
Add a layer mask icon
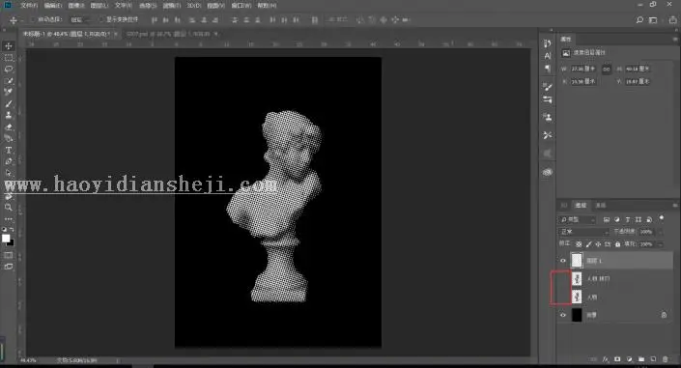pyautogui.click(x=617, y=359)
